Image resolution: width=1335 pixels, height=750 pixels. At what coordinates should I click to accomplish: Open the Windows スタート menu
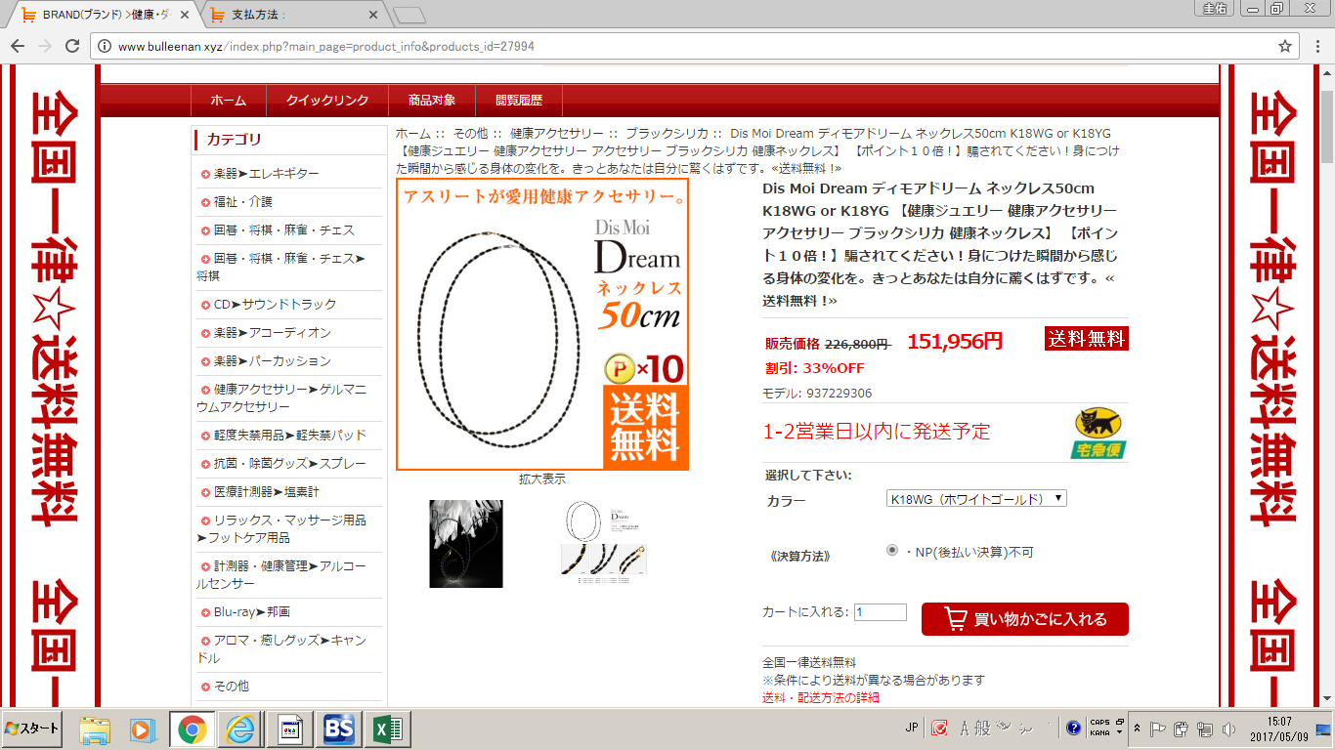click(x=32, y=729)
